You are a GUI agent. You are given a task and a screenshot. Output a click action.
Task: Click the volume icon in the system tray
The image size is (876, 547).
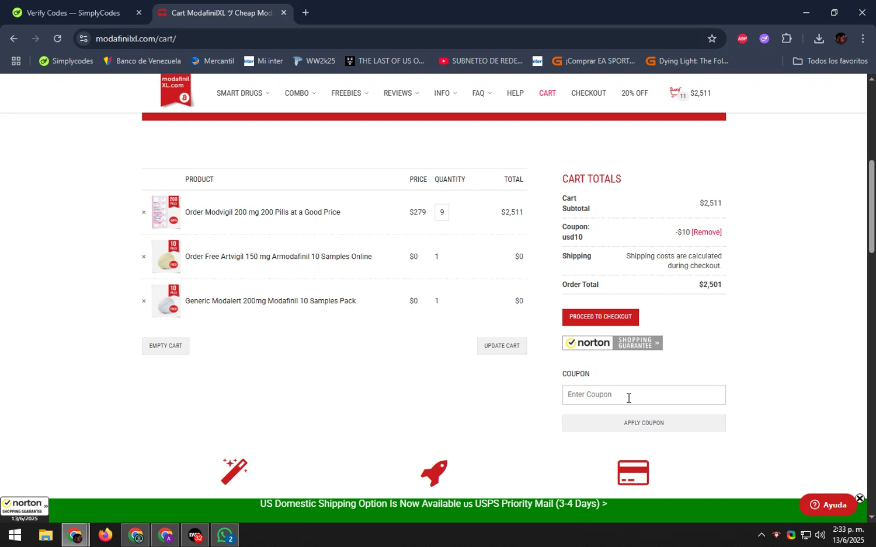point(820,535)
